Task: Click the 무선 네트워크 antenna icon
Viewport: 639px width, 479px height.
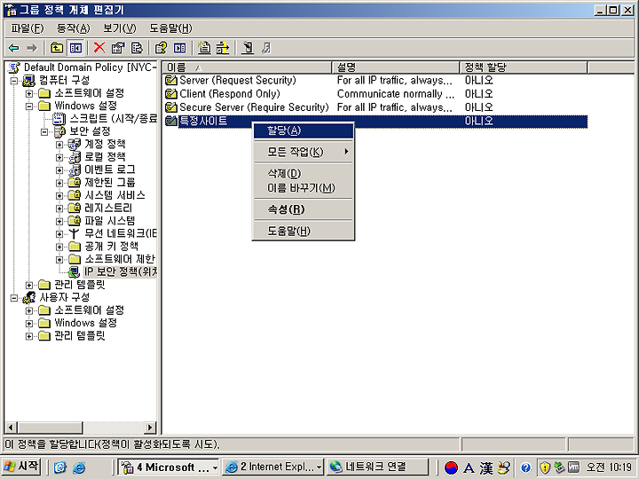Action: point(74,233)
